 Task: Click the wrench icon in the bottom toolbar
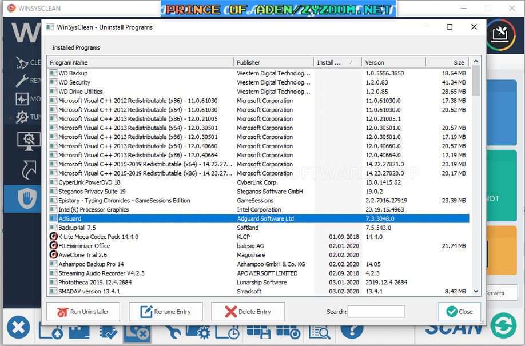[x=173, y=332]
